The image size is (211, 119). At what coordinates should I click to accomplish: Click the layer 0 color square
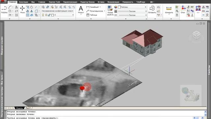(53, 15)
